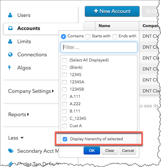Click the Limits person icon
Screen dimensions: 161x167
point(10,41)
